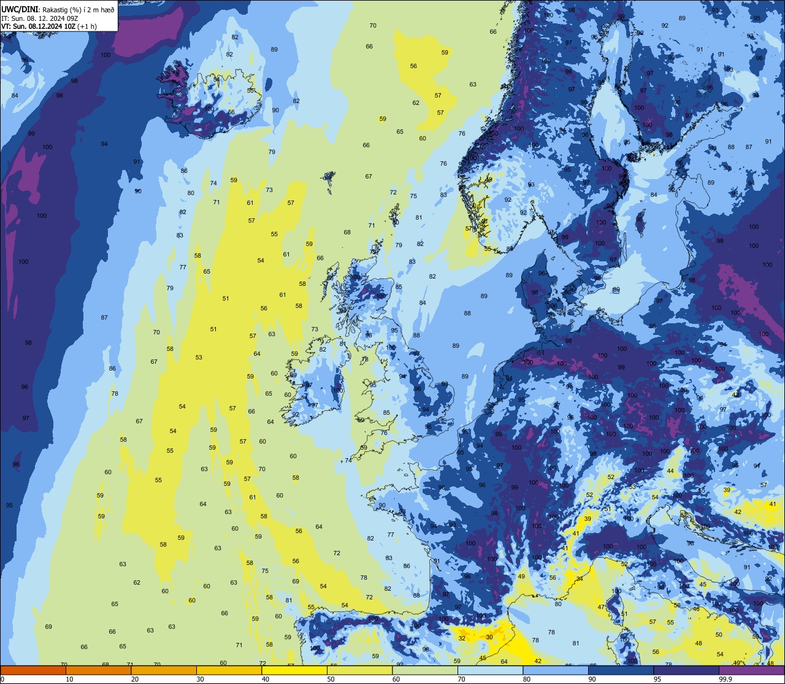This screenshot has width=785, height=684.
Task: Click the map humidity value 47
Action: [601, 607]
